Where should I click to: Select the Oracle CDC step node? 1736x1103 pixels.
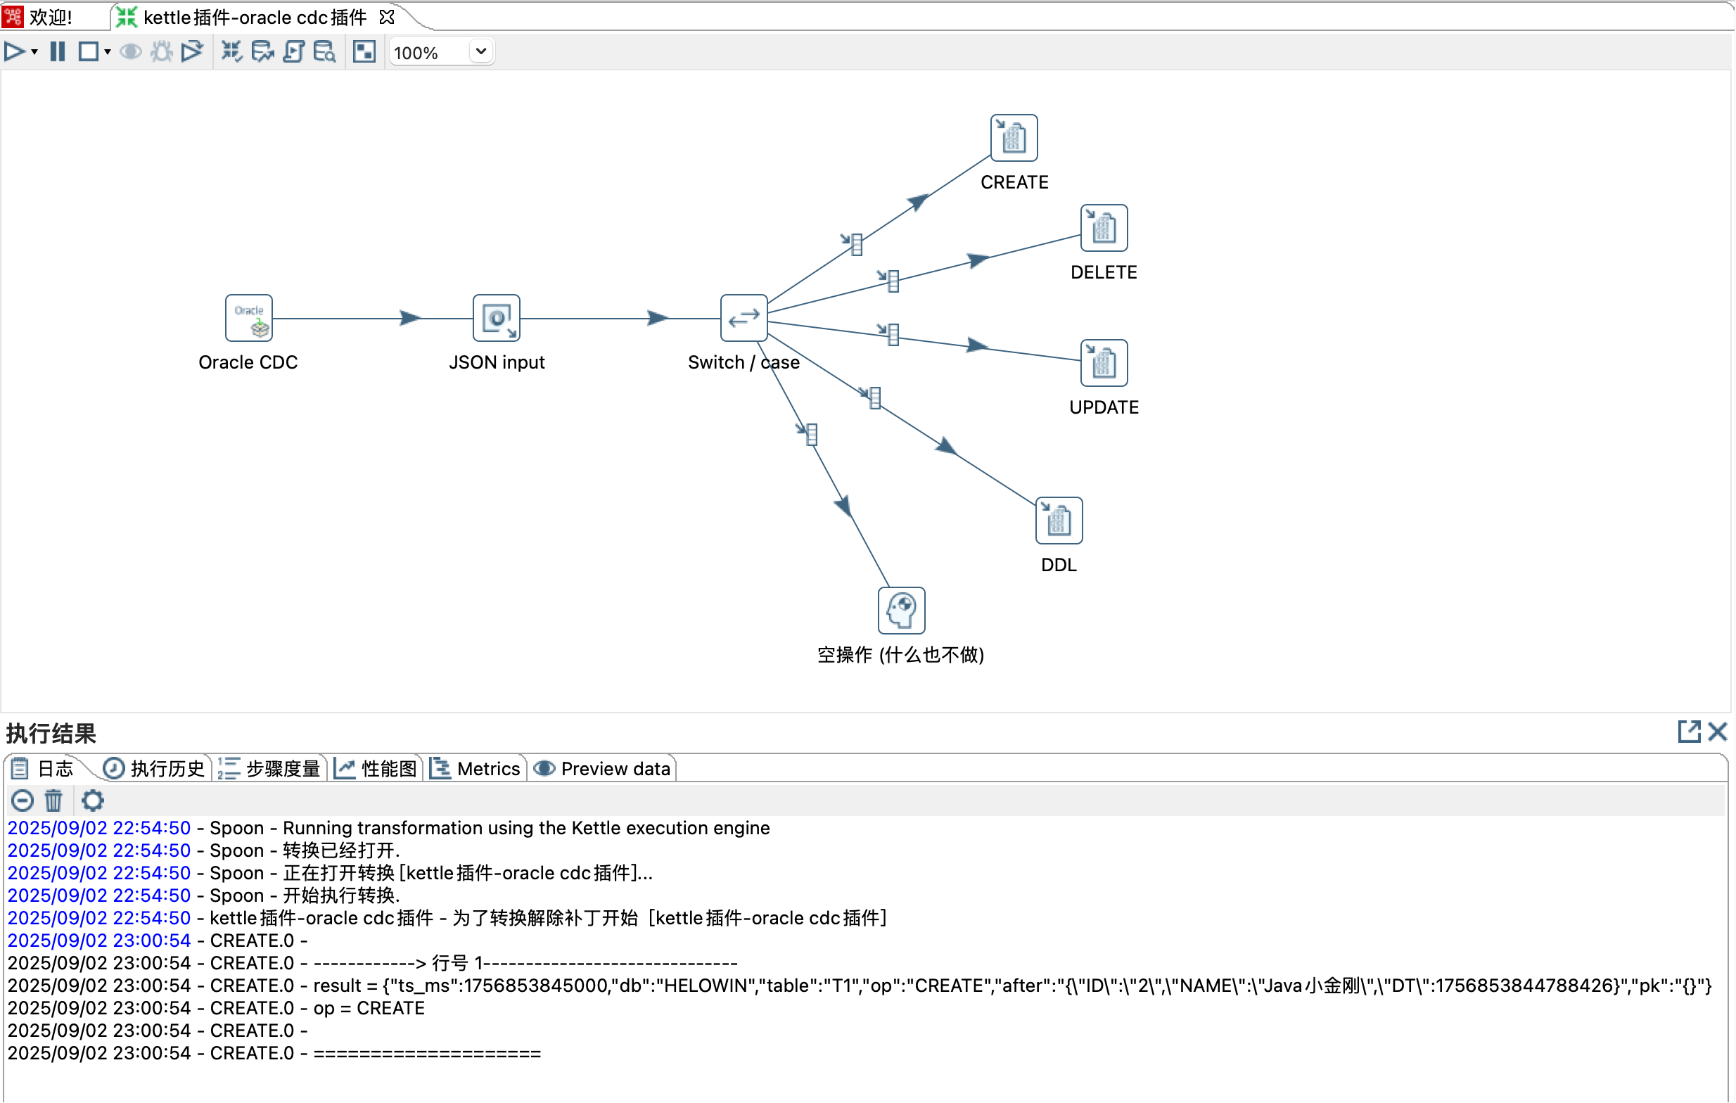[249, 318]
